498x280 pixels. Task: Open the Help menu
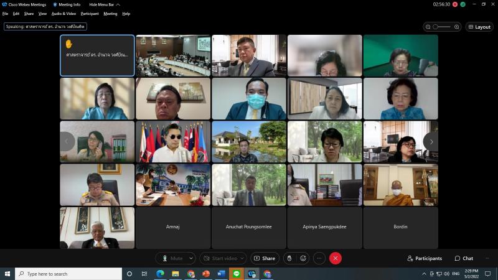tap(126, 14)
